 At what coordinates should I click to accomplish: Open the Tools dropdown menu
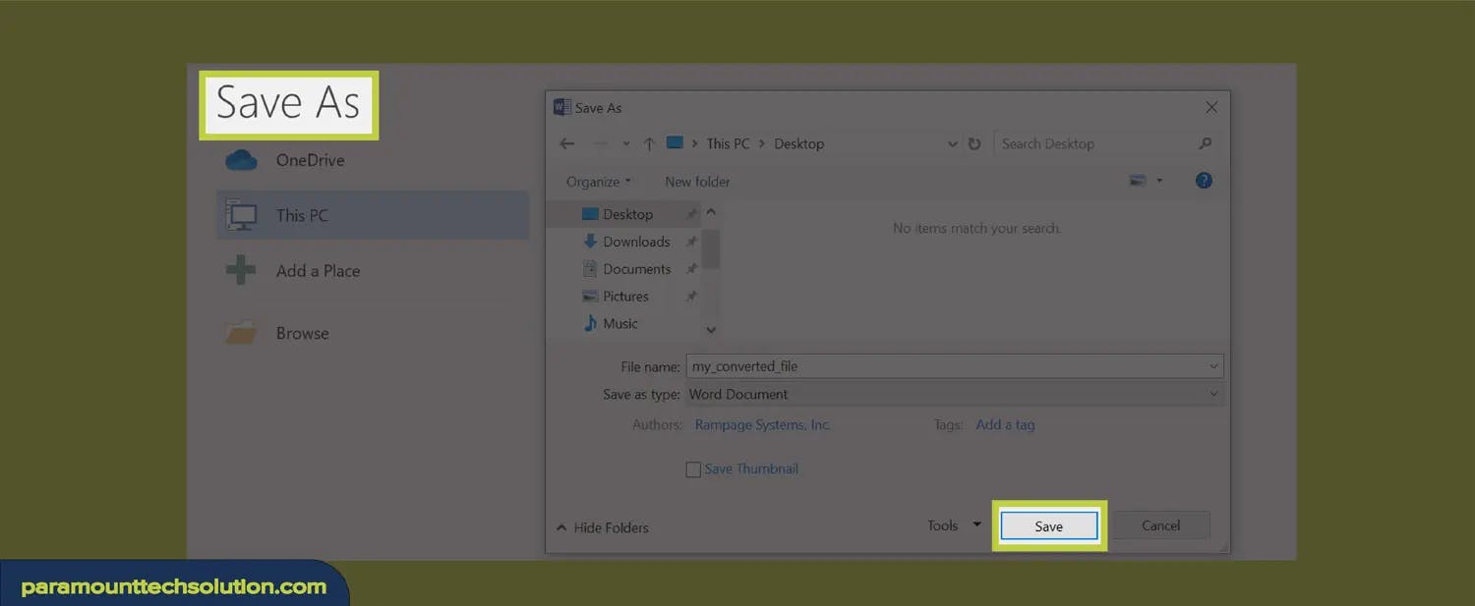tap(954, 525)
